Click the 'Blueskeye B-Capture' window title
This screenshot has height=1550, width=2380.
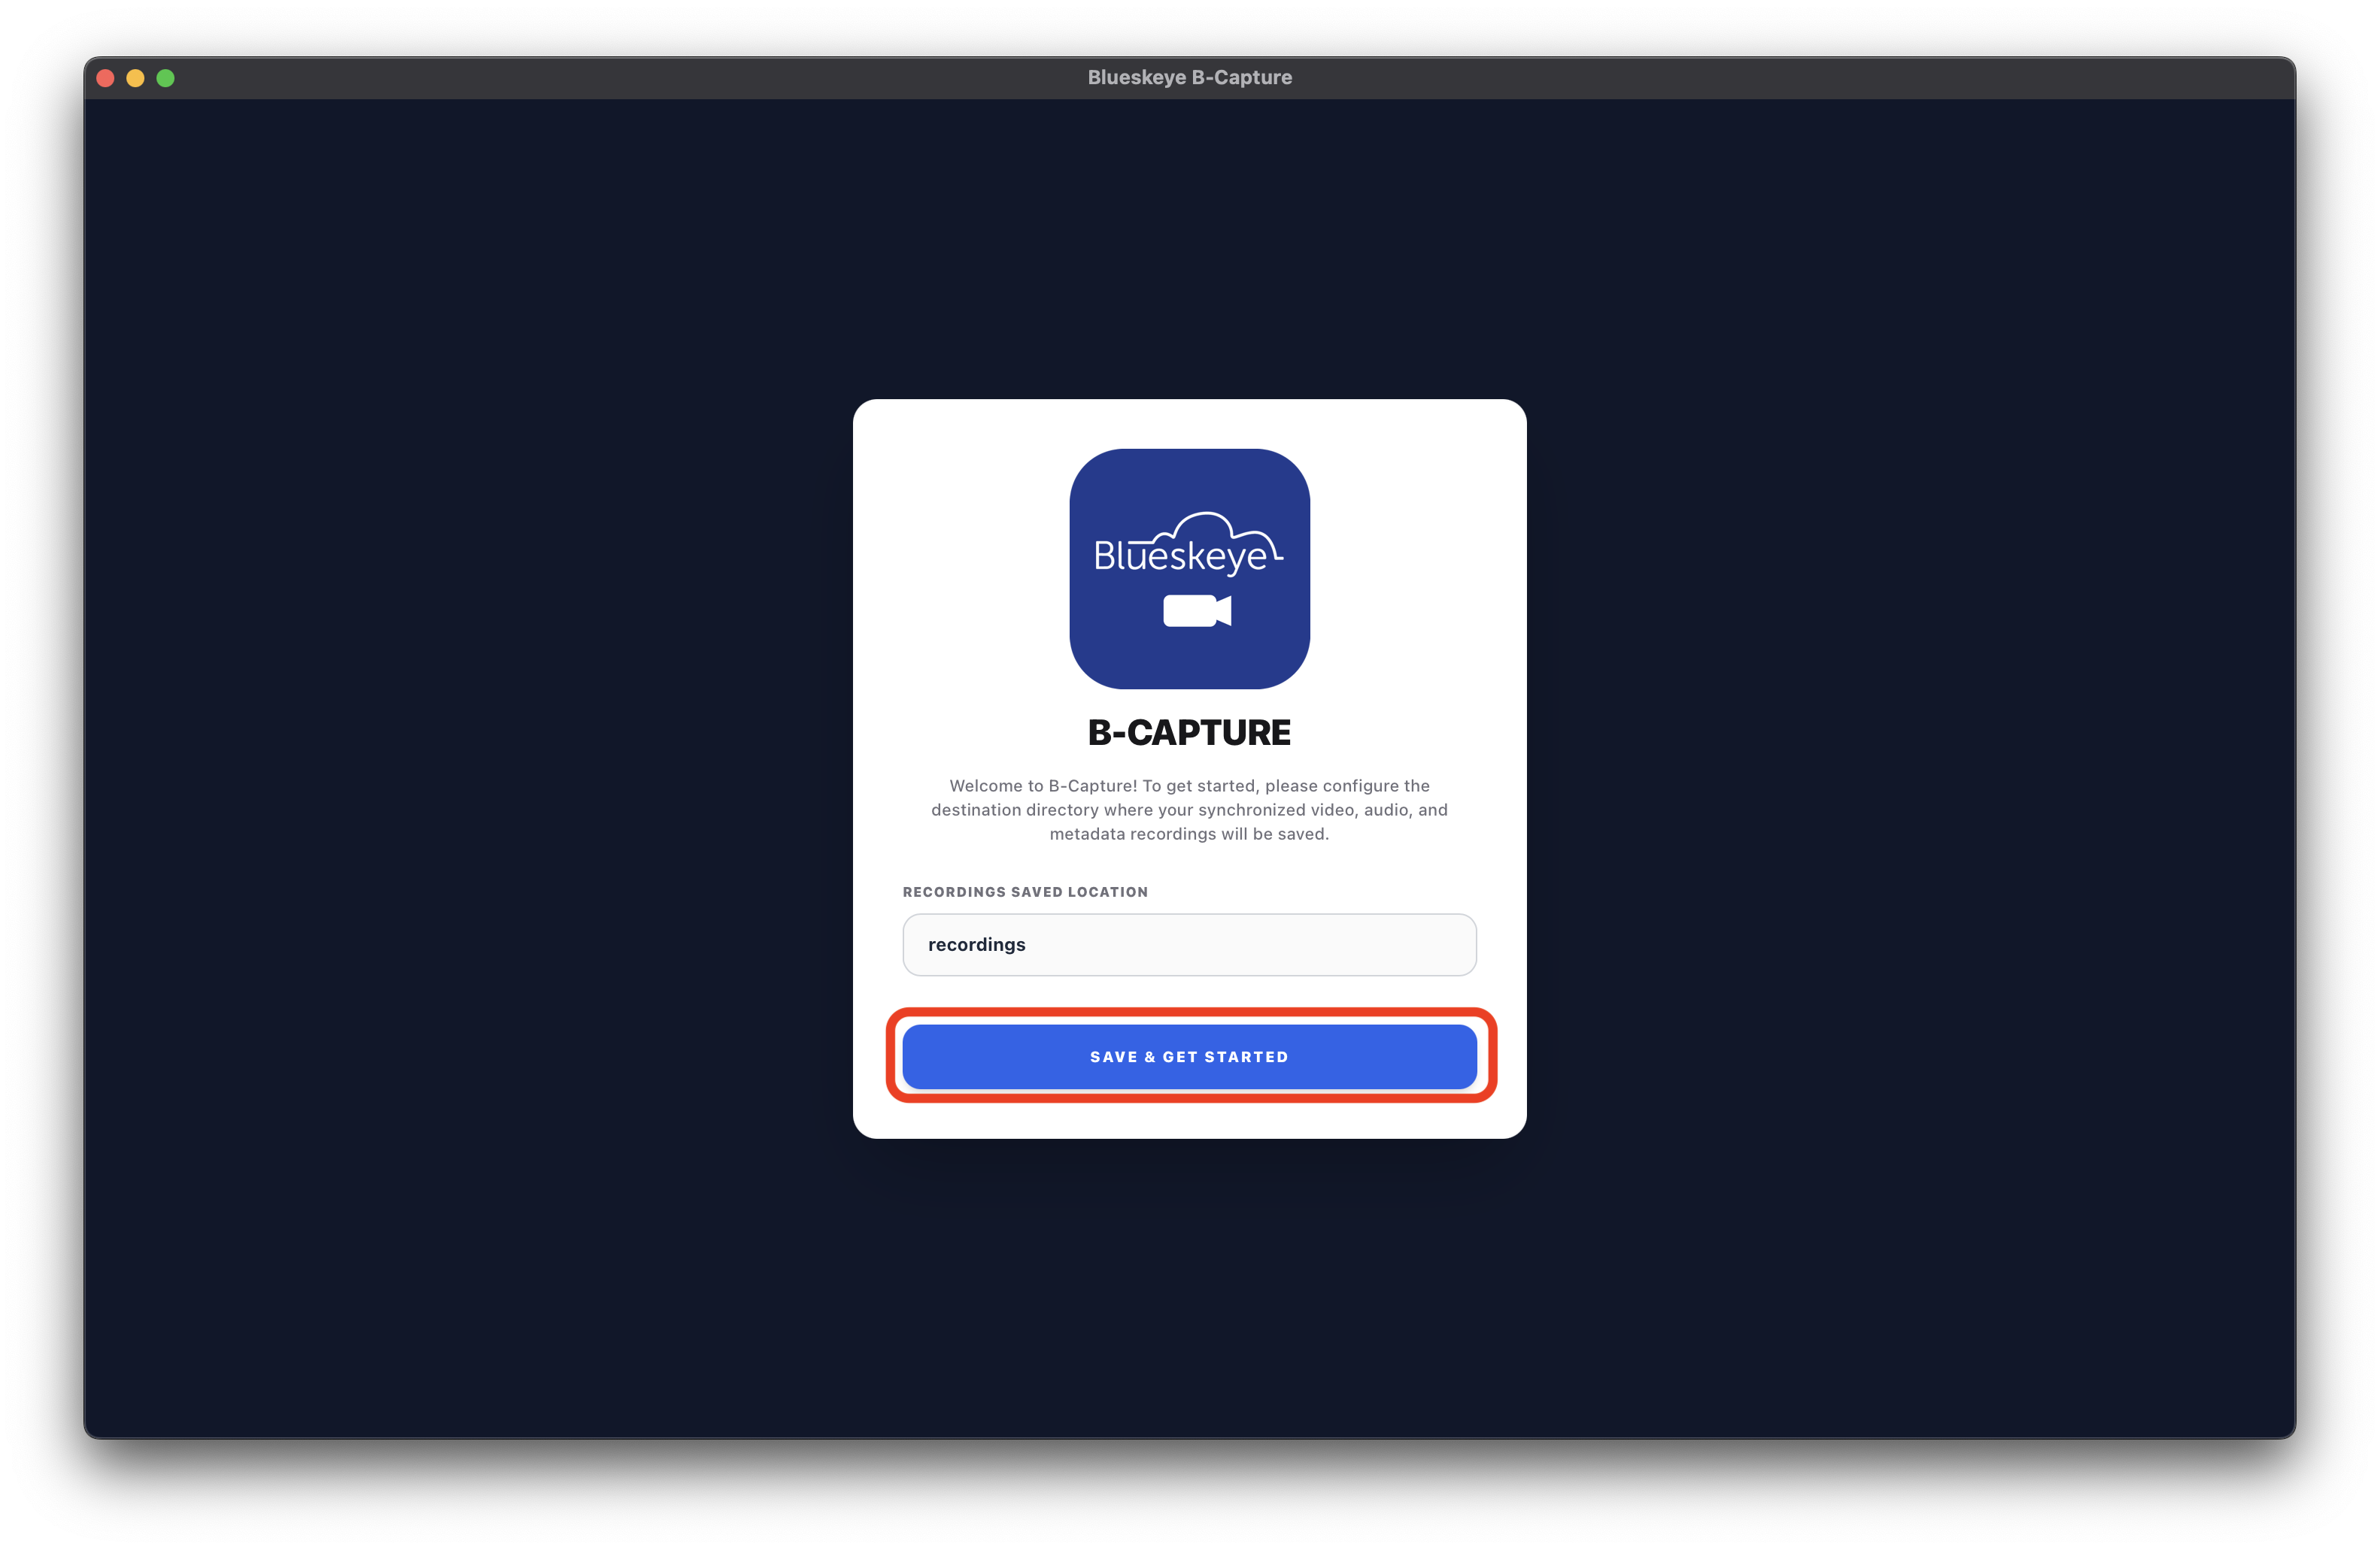tap(1189, 77)
